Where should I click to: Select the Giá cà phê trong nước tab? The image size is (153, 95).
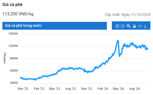click(x=54, y=26)
